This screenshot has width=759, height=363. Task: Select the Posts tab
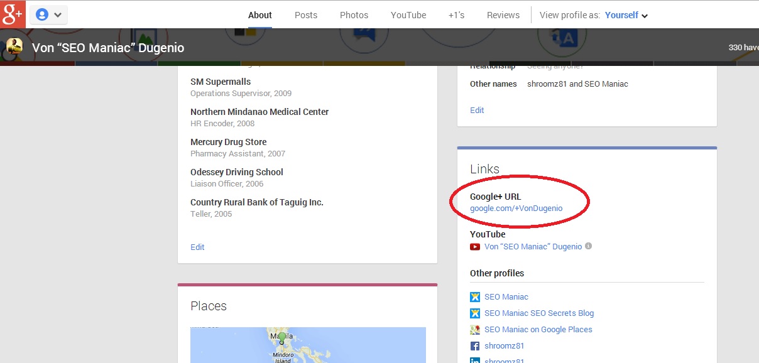point(306,14)
